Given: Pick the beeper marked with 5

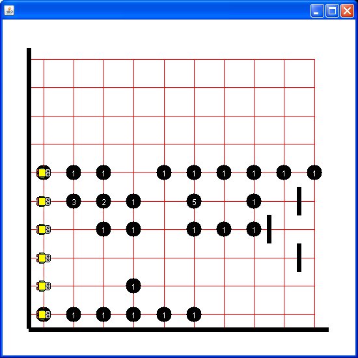Looking at the screenshot, I should [x=194, y=201].
